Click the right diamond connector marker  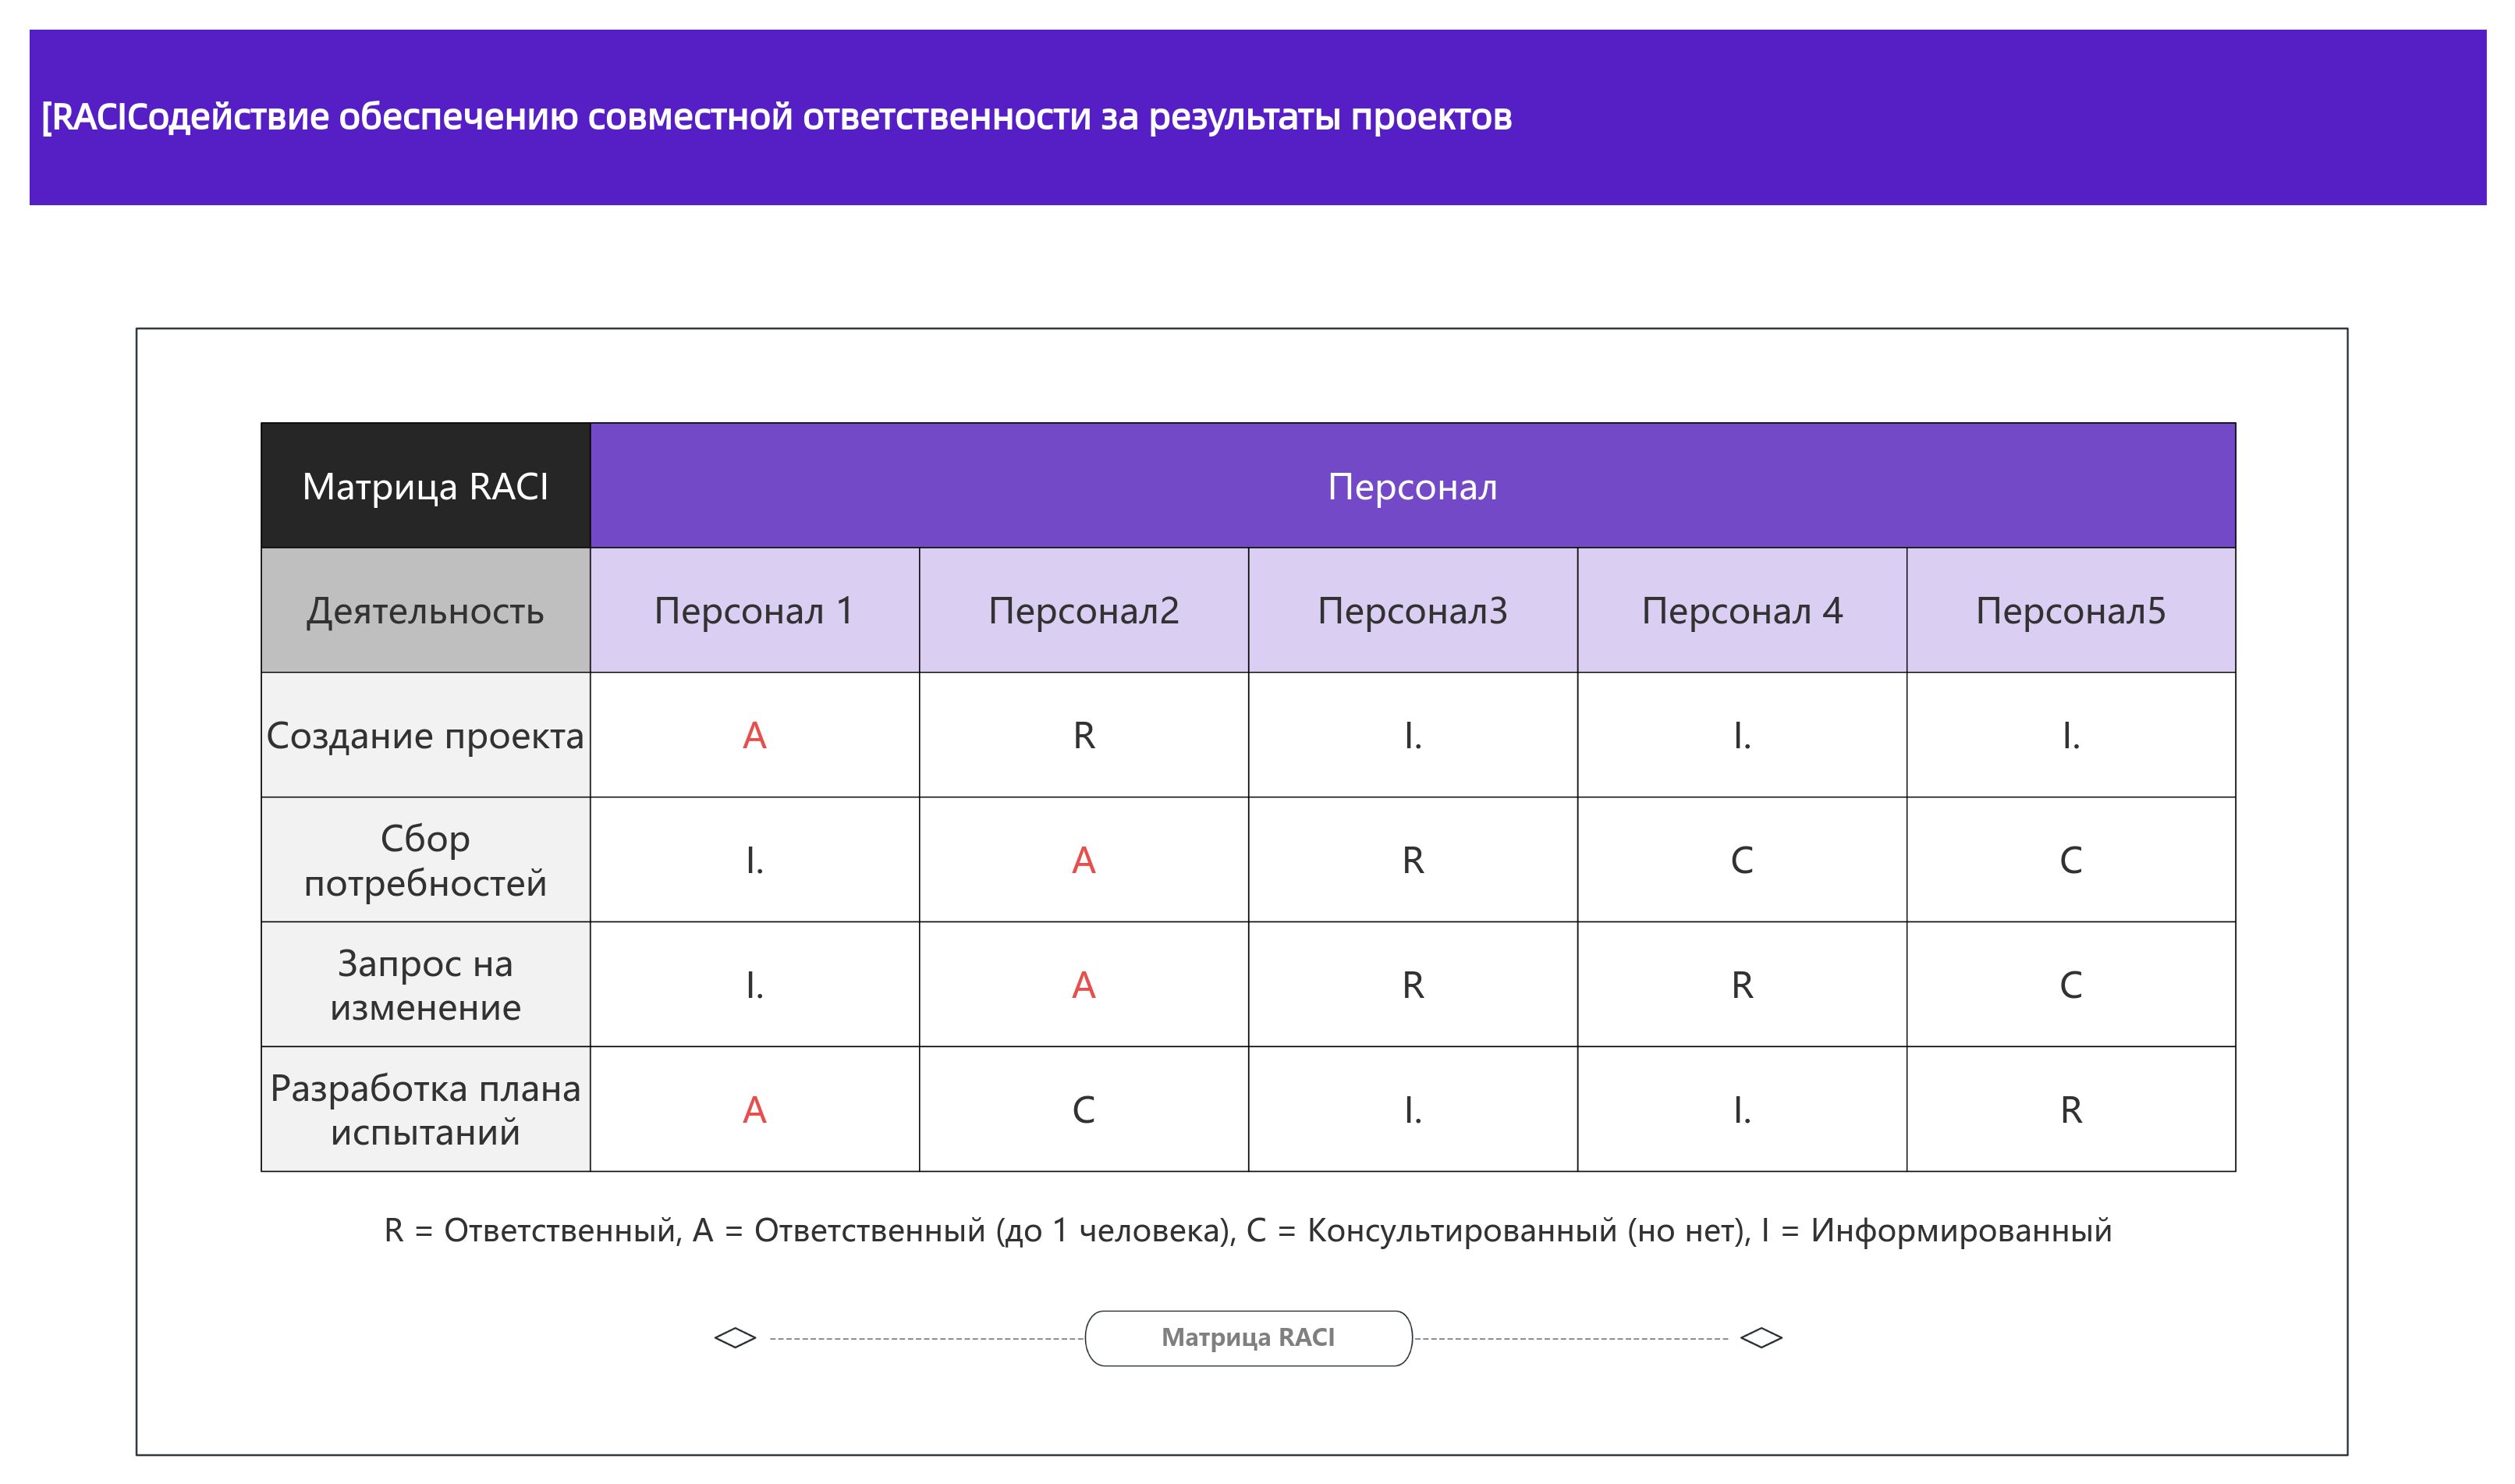tap(1761, 1338)
